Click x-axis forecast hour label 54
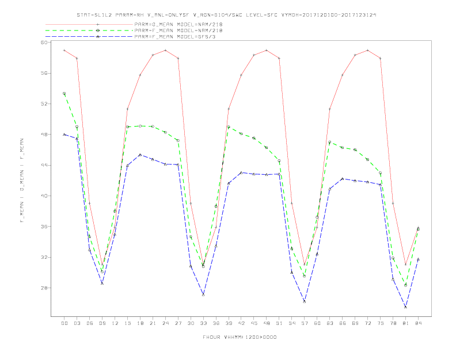Image resolution: width=456 pixels, height=352 pixels. tap(292, 323)
